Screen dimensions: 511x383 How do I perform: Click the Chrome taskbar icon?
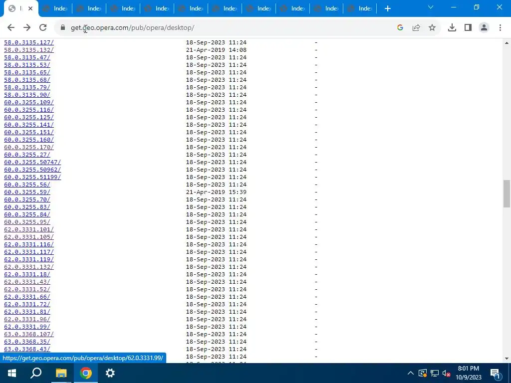click(x=86, y=373)
